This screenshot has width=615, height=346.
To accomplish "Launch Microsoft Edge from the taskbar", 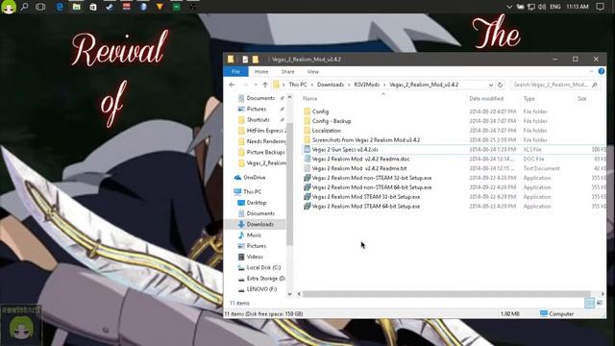I will pos(60,7).
